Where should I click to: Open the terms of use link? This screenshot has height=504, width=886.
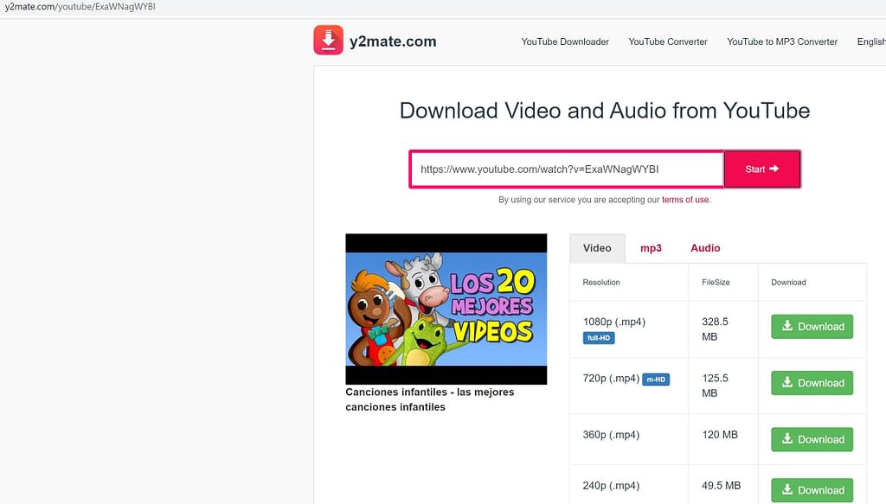coord(685,200)
